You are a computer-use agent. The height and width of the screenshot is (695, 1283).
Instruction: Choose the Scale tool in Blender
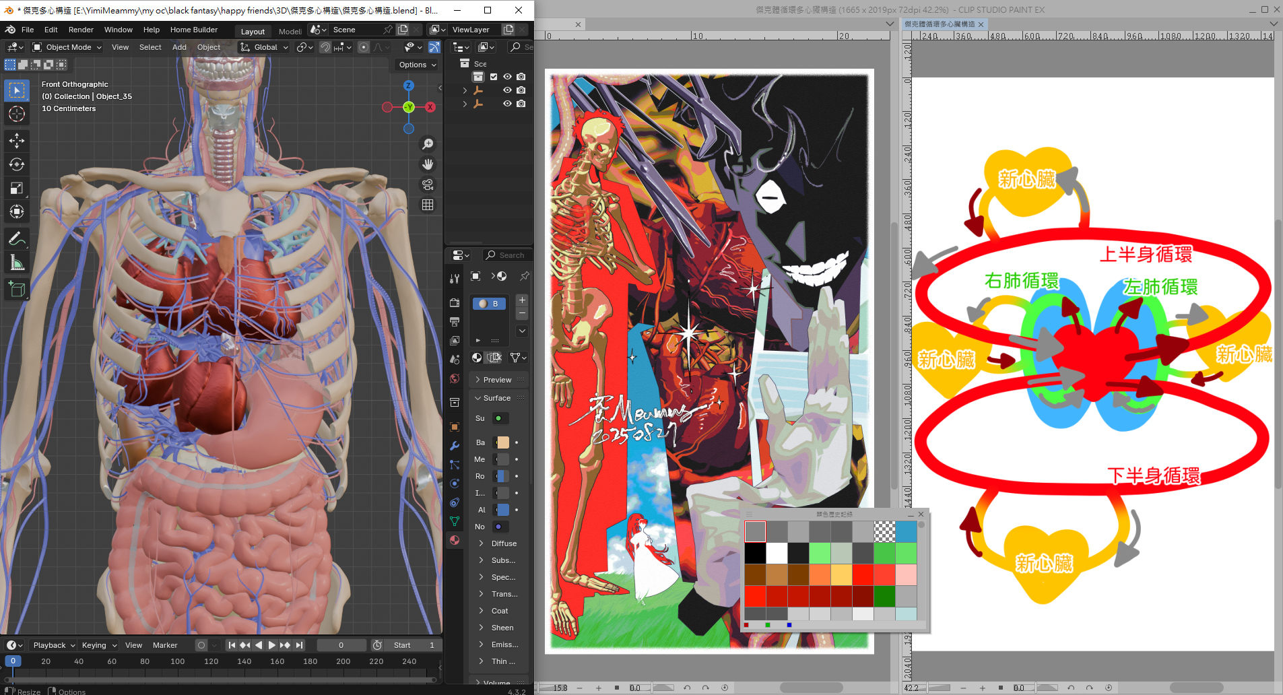(x=17, y=188)
